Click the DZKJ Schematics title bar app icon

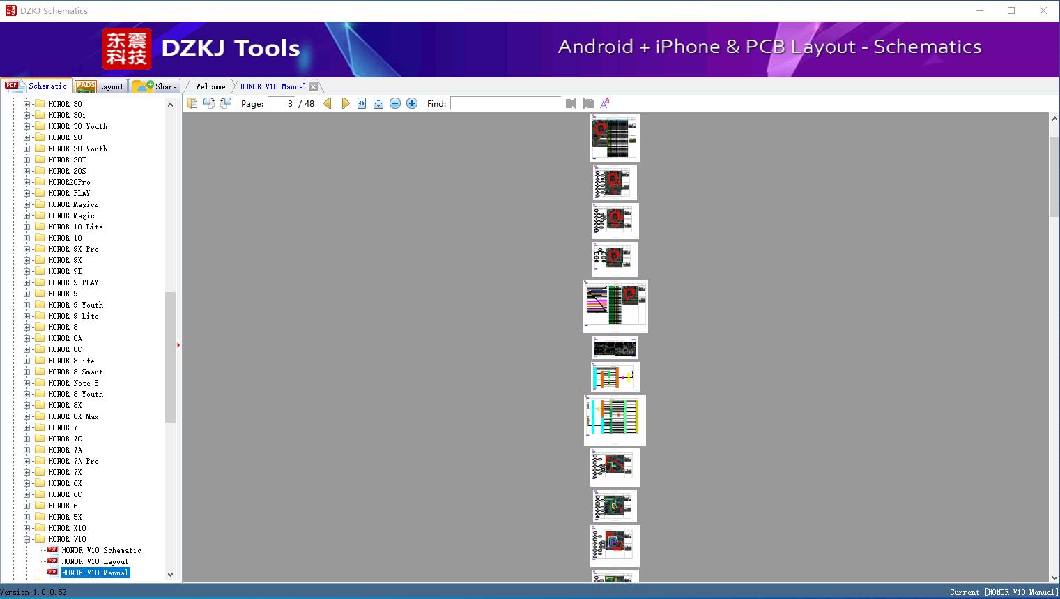(x=10, y=10)
